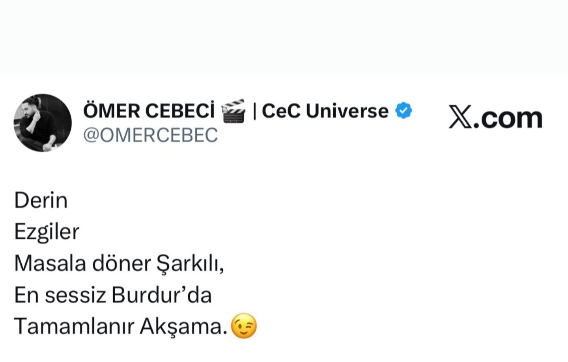Screen dimensions: 568x362
Task: Click the vertical bar separator in name
Action: pos(254,111)
